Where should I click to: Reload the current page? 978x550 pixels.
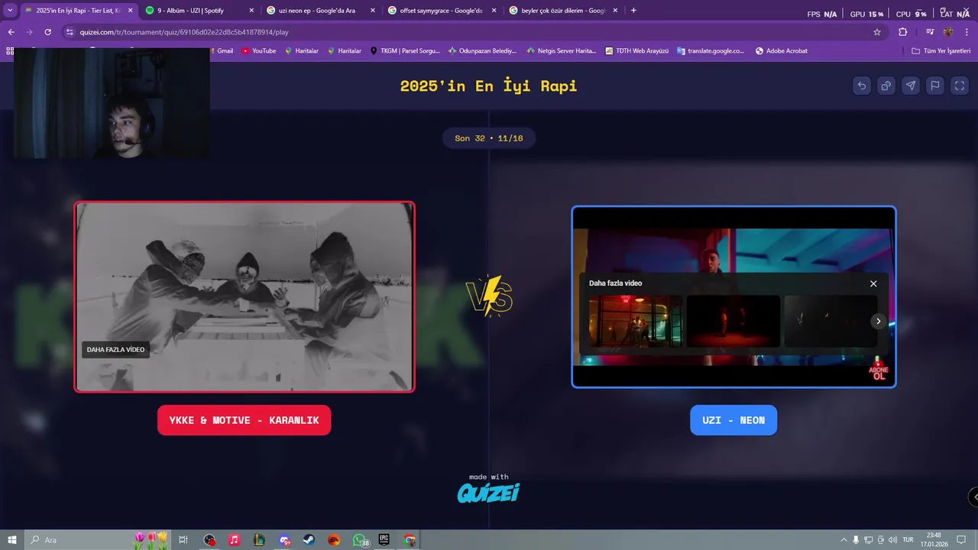pos(48,32)
